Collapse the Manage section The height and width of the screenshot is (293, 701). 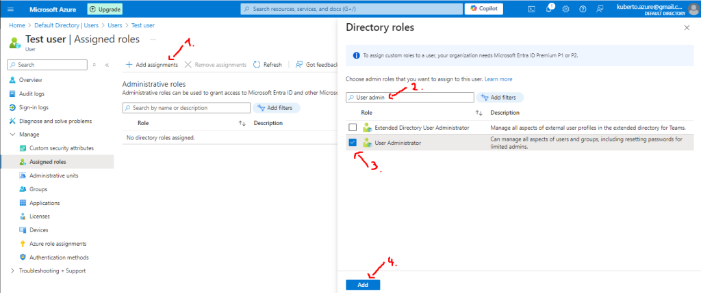point(12,135)
